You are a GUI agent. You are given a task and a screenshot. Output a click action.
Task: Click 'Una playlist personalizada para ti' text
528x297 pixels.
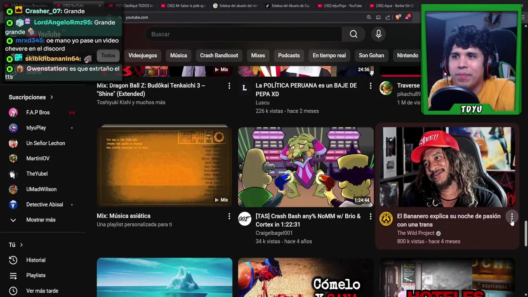tap(134, 224)
